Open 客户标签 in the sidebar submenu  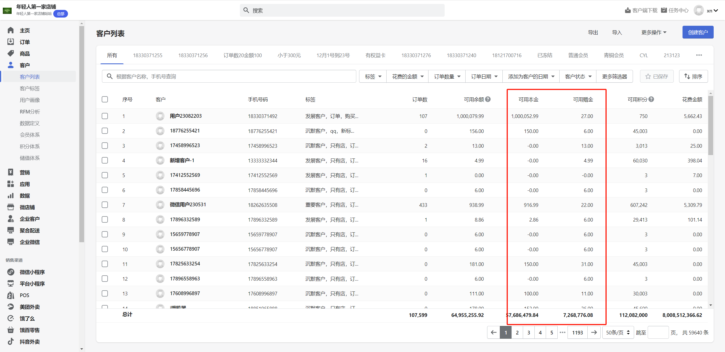(x=30, y=89)
